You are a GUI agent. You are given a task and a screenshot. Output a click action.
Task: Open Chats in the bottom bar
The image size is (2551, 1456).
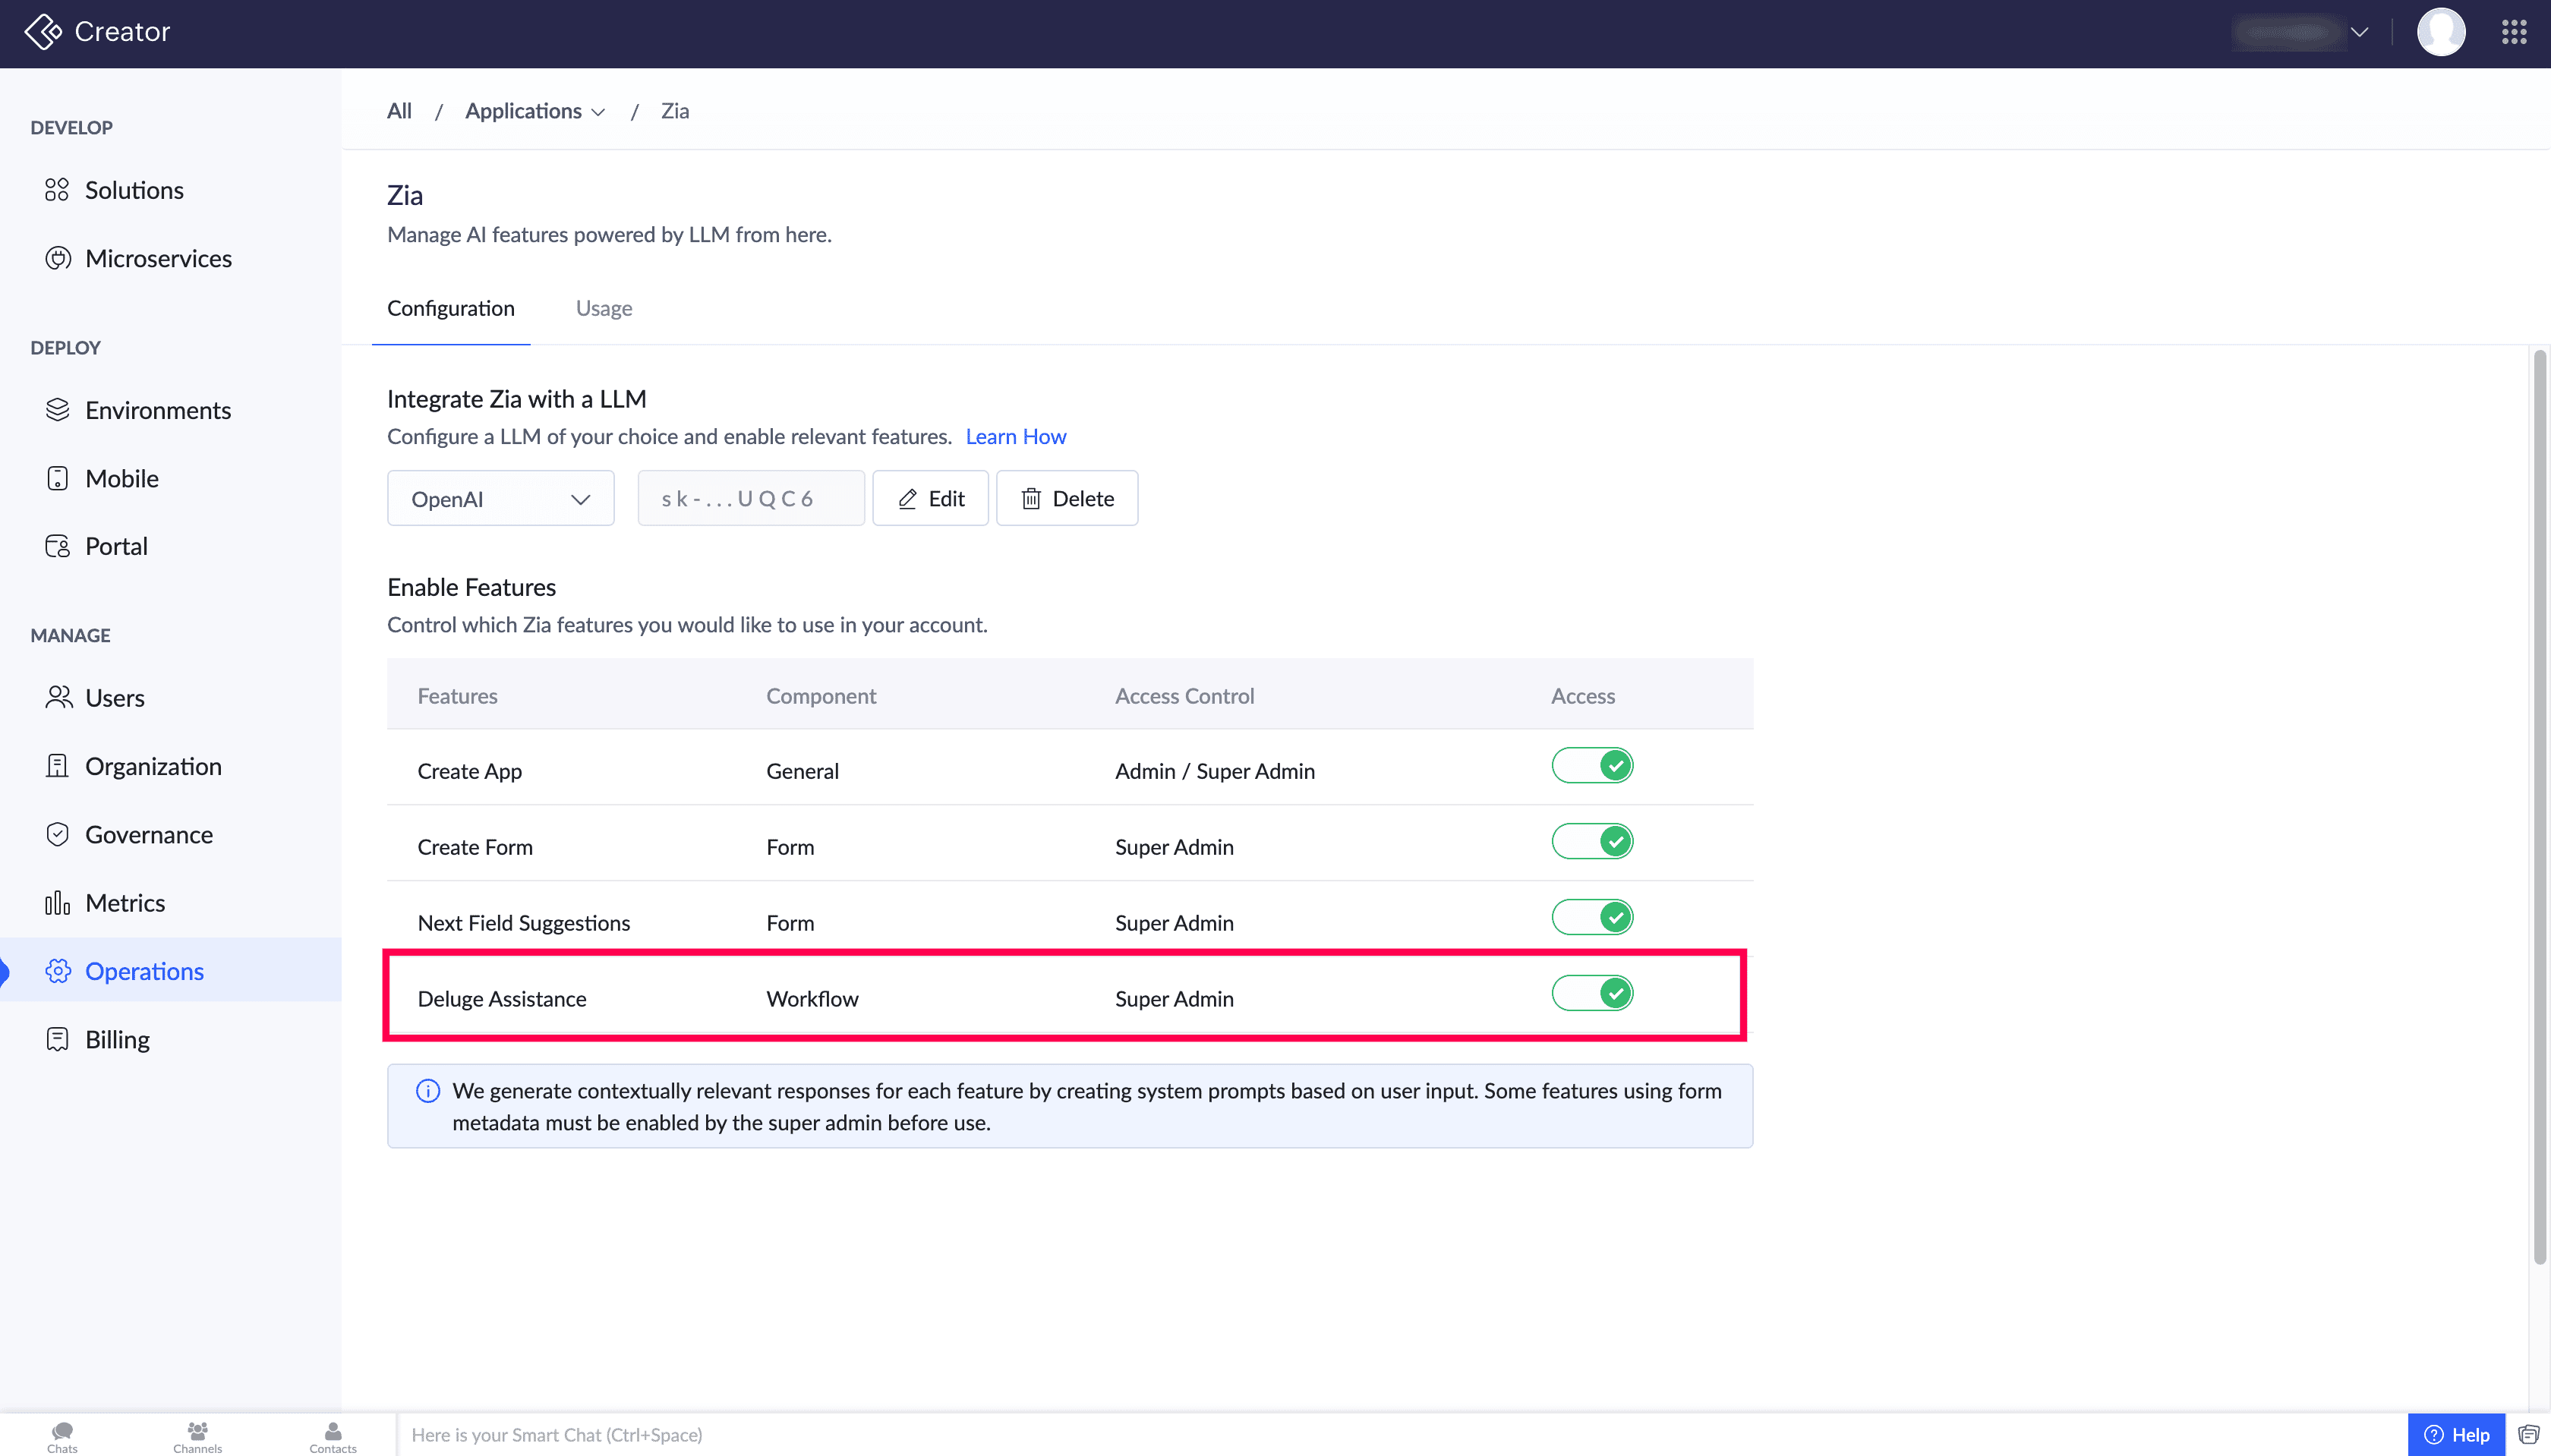point(62,1436)
